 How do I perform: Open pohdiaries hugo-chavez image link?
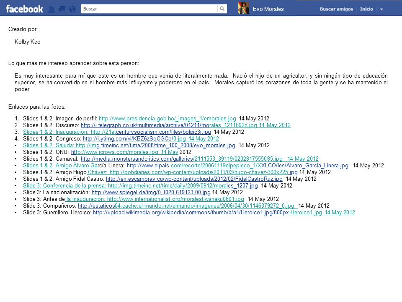point(204,172)
